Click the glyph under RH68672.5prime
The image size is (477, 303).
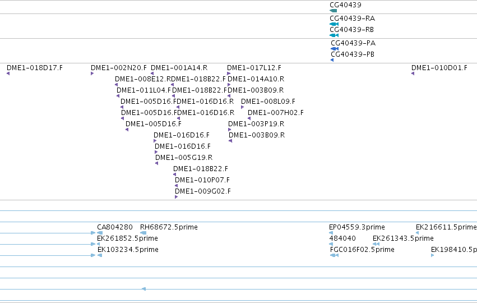tap(143, 233)
